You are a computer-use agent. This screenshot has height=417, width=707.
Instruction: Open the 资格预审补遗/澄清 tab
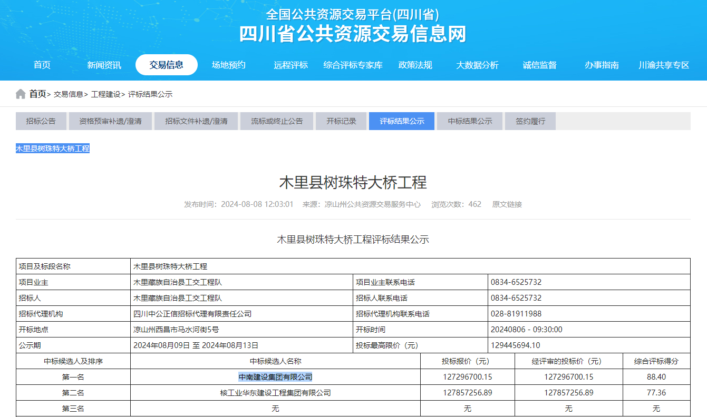110,121
